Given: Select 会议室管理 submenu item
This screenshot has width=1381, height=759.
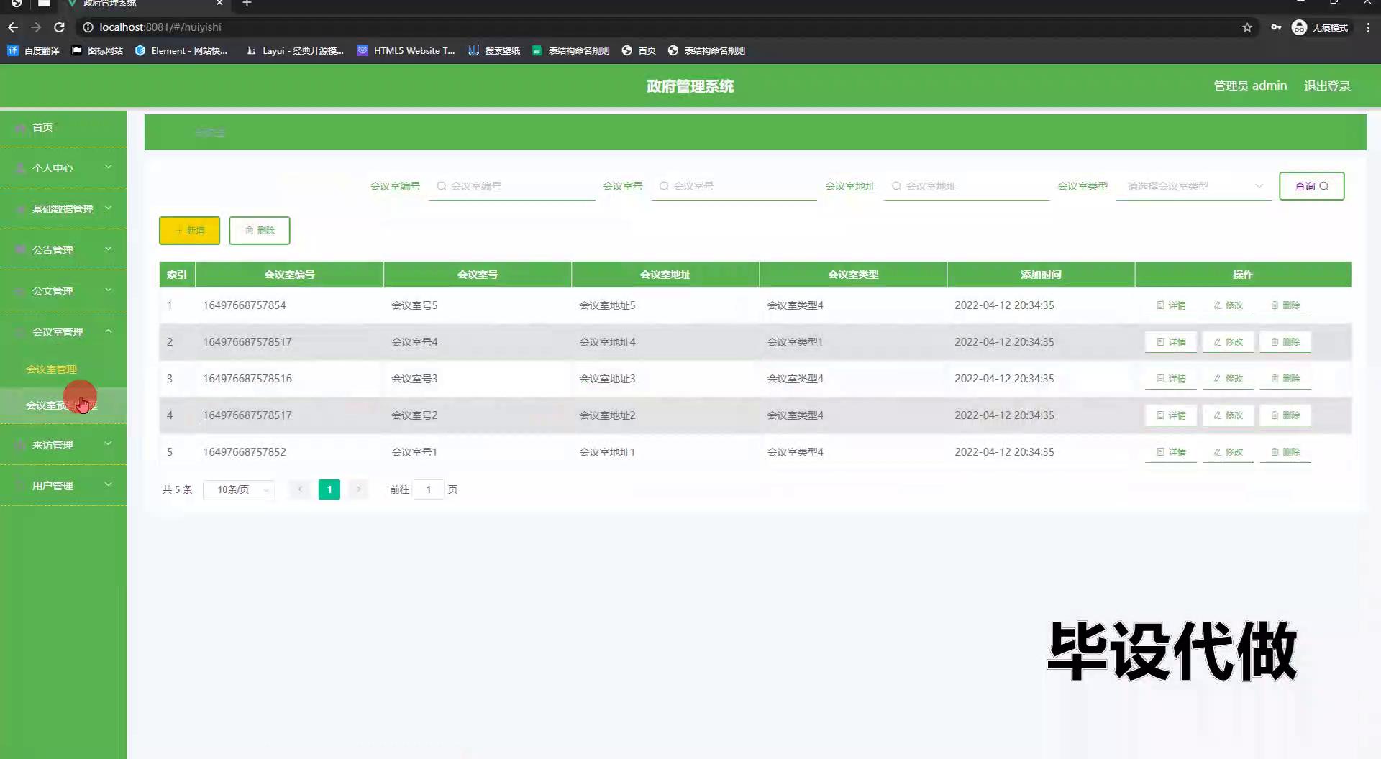Looking at the screenshot, I should (51, 369).
